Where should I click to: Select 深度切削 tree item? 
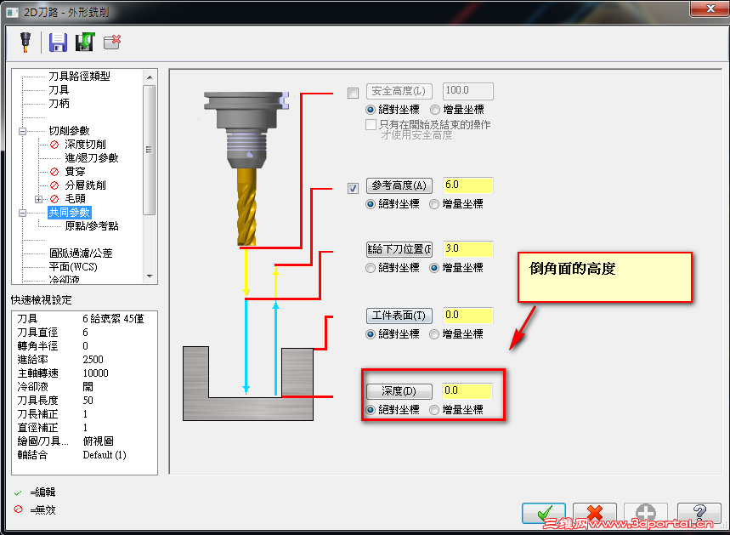pos(85,145)
